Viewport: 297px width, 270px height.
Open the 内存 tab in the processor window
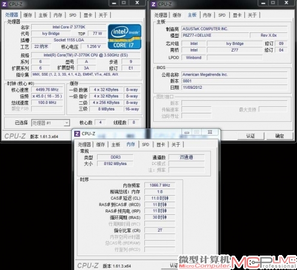[x=57, y=15]
